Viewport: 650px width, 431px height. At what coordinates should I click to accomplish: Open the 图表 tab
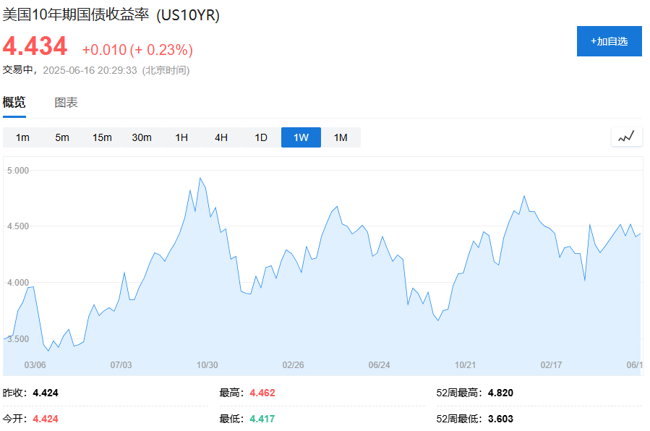[x=66, y=103]
